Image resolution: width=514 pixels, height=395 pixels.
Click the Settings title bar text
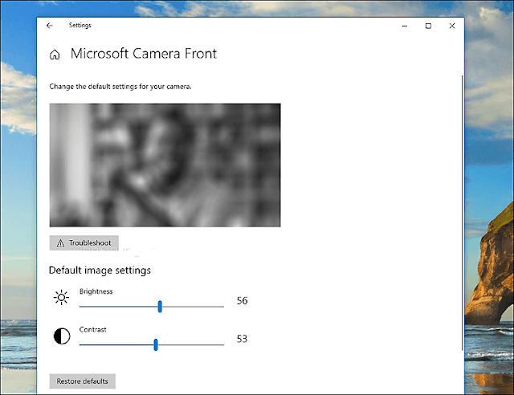pos(80,25)
